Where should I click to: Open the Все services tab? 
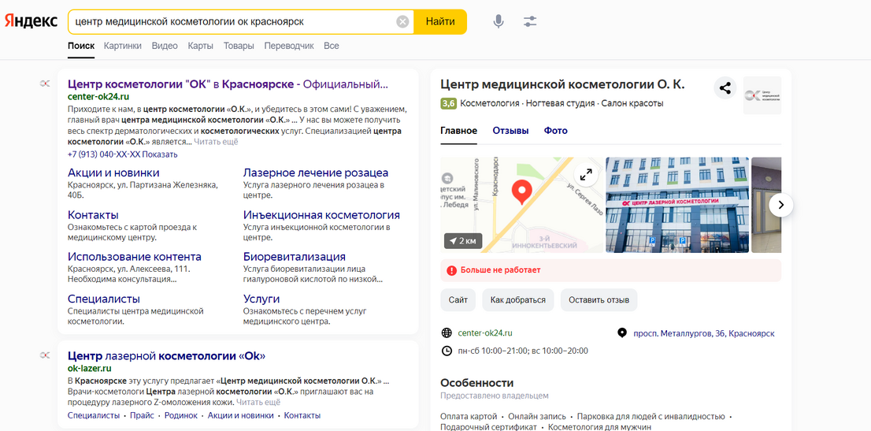click(331, 46)
